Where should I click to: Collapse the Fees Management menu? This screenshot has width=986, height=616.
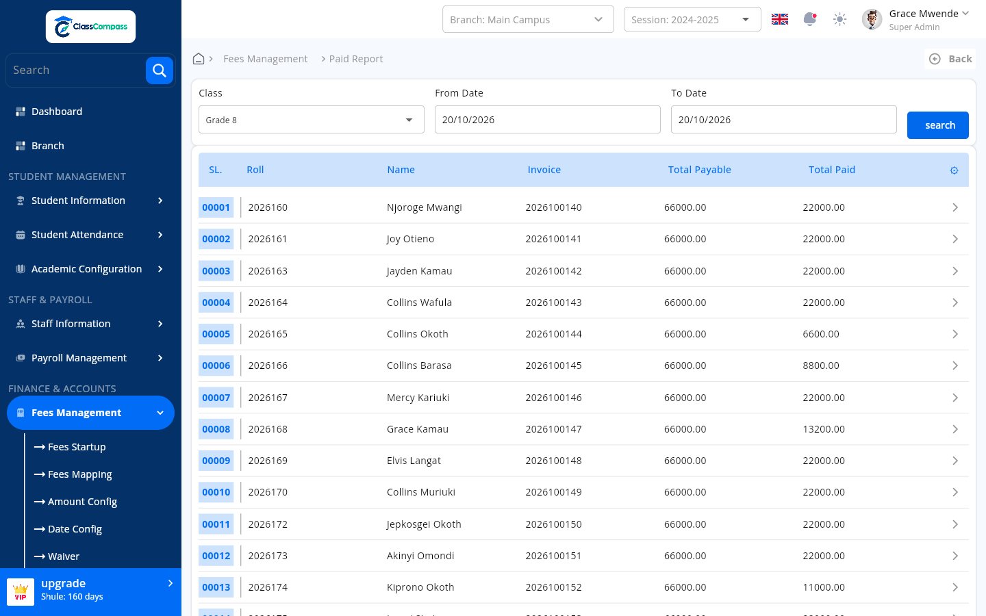[90, 413]
